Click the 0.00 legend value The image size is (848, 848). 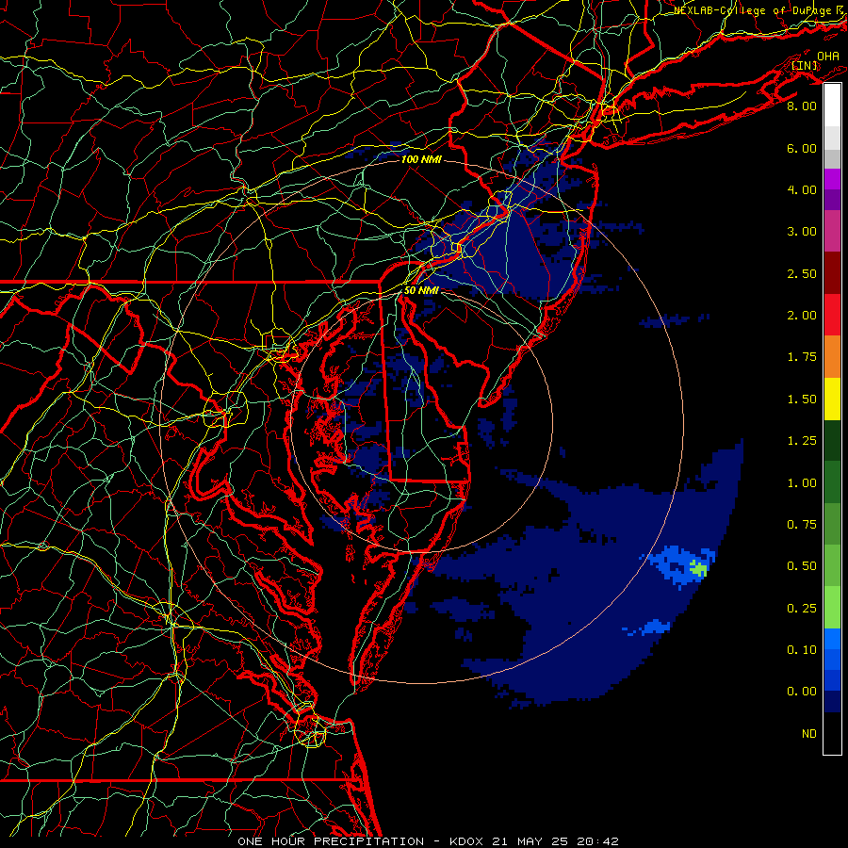[802, 692]
